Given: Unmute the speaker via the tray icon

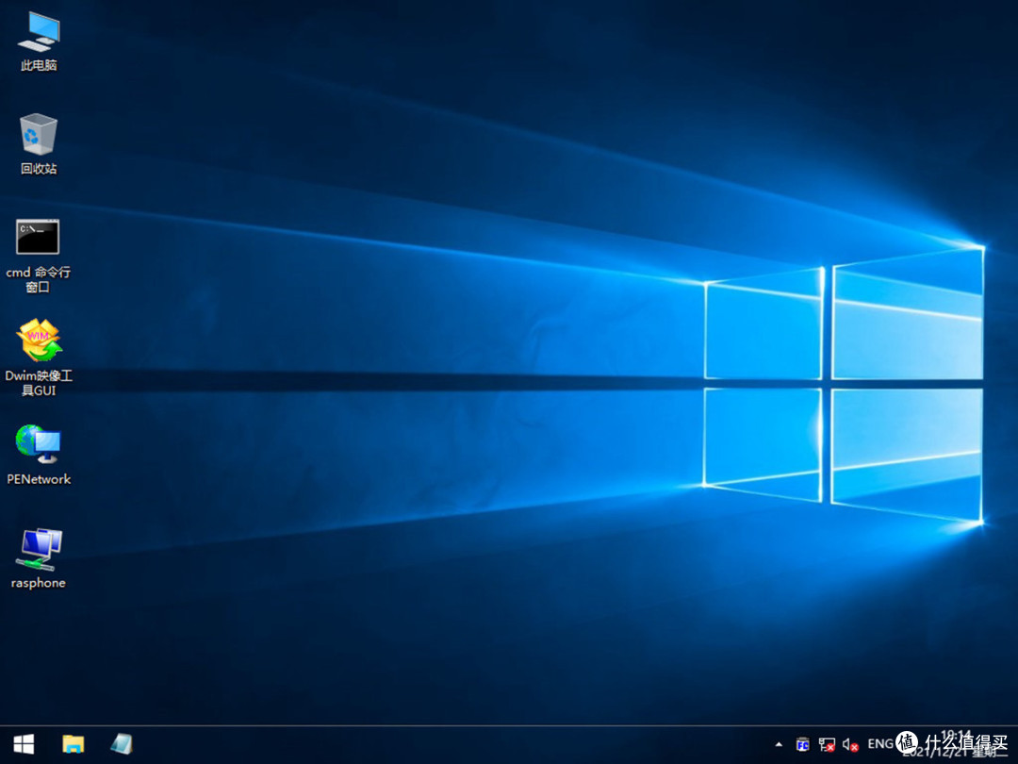Looking at the screenshot, I should [x=851, y=744].
